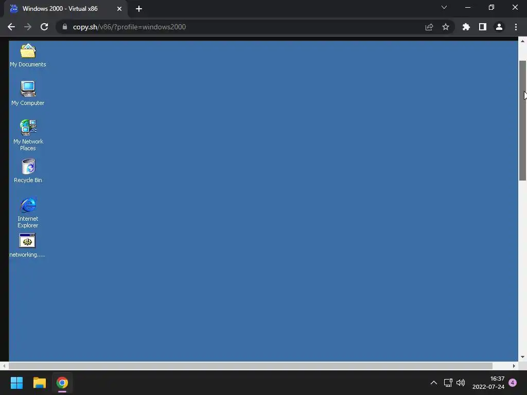The width and height of the screenshot is (527, 395).
Task: Open network status tray icon
Action: (448, 383)
